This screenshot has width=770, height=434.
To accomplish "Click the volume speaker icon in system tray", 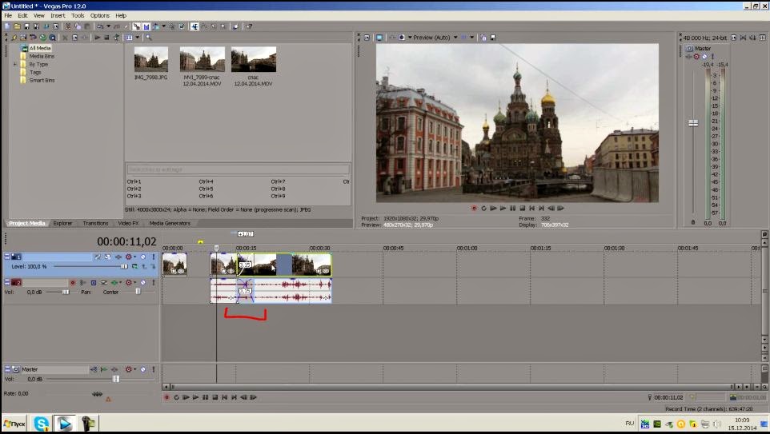I will click(717, 424).
